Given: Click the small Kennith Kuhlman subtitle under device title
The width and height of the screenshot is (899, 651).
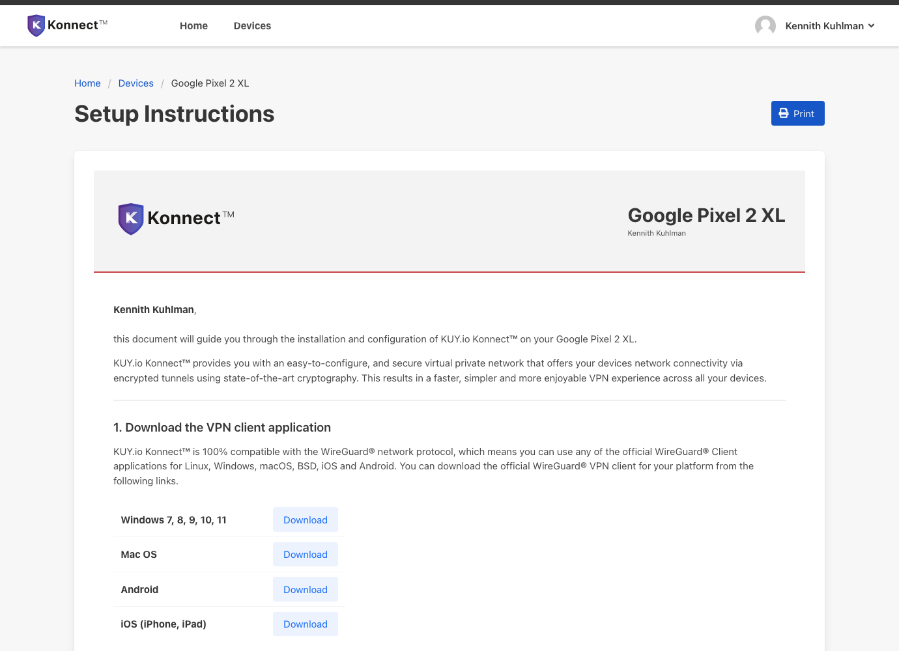Looking at the screenshot, I should [657, 233].
